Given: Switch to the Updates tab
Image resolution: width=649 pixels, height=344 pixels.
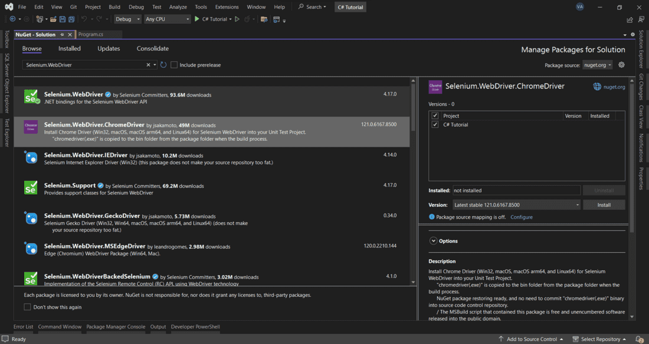Looking at the screenshot, I should [x=109, y=48].
